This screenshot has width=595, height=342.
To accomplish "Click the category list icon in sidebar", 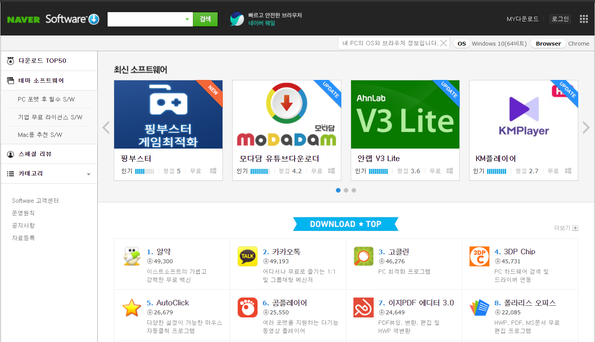I will (11, 174).
